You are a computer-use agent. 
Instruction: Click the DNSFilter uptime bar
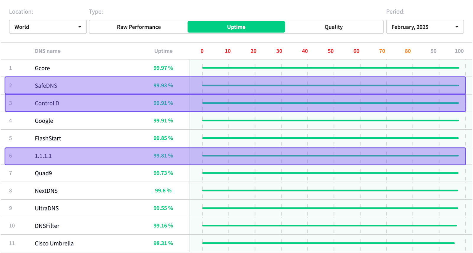[330, 226]
